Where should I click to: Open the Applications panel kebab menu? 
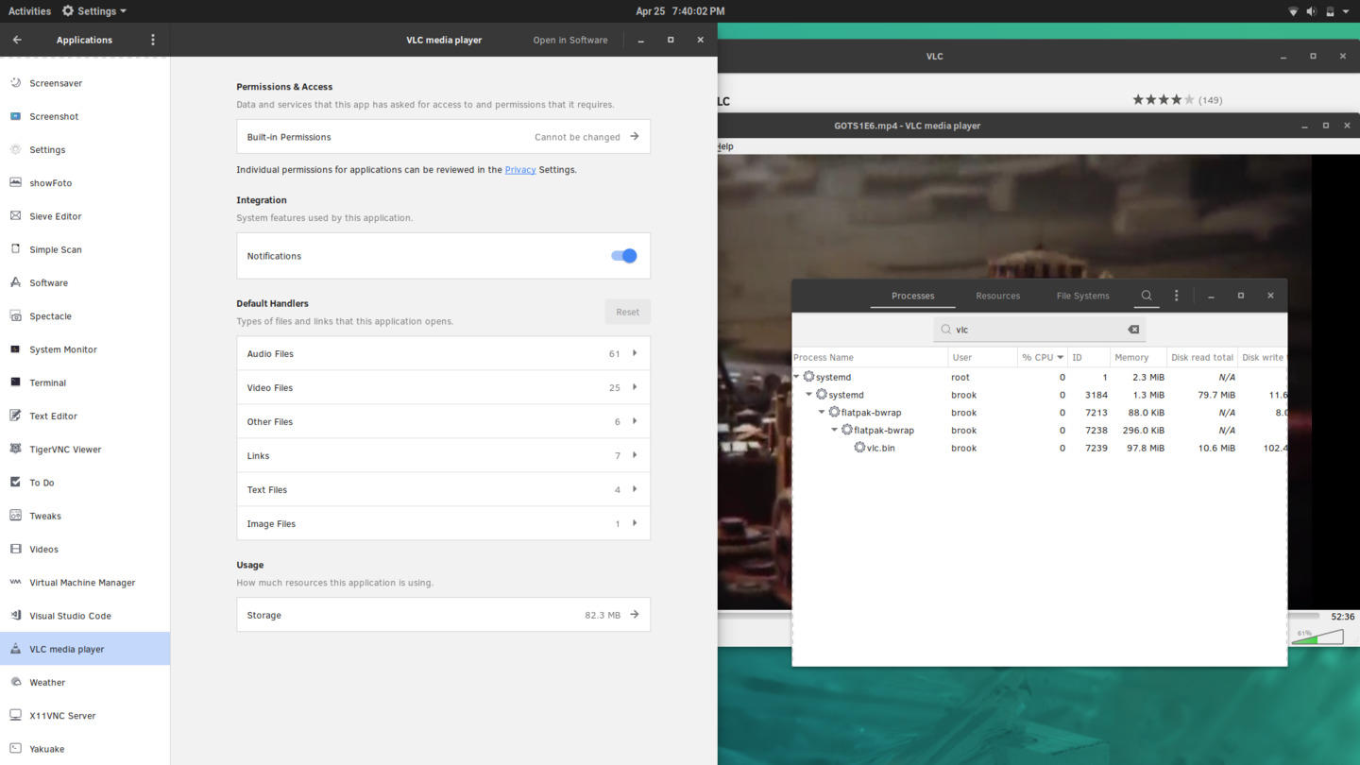[x=153, y=40]
